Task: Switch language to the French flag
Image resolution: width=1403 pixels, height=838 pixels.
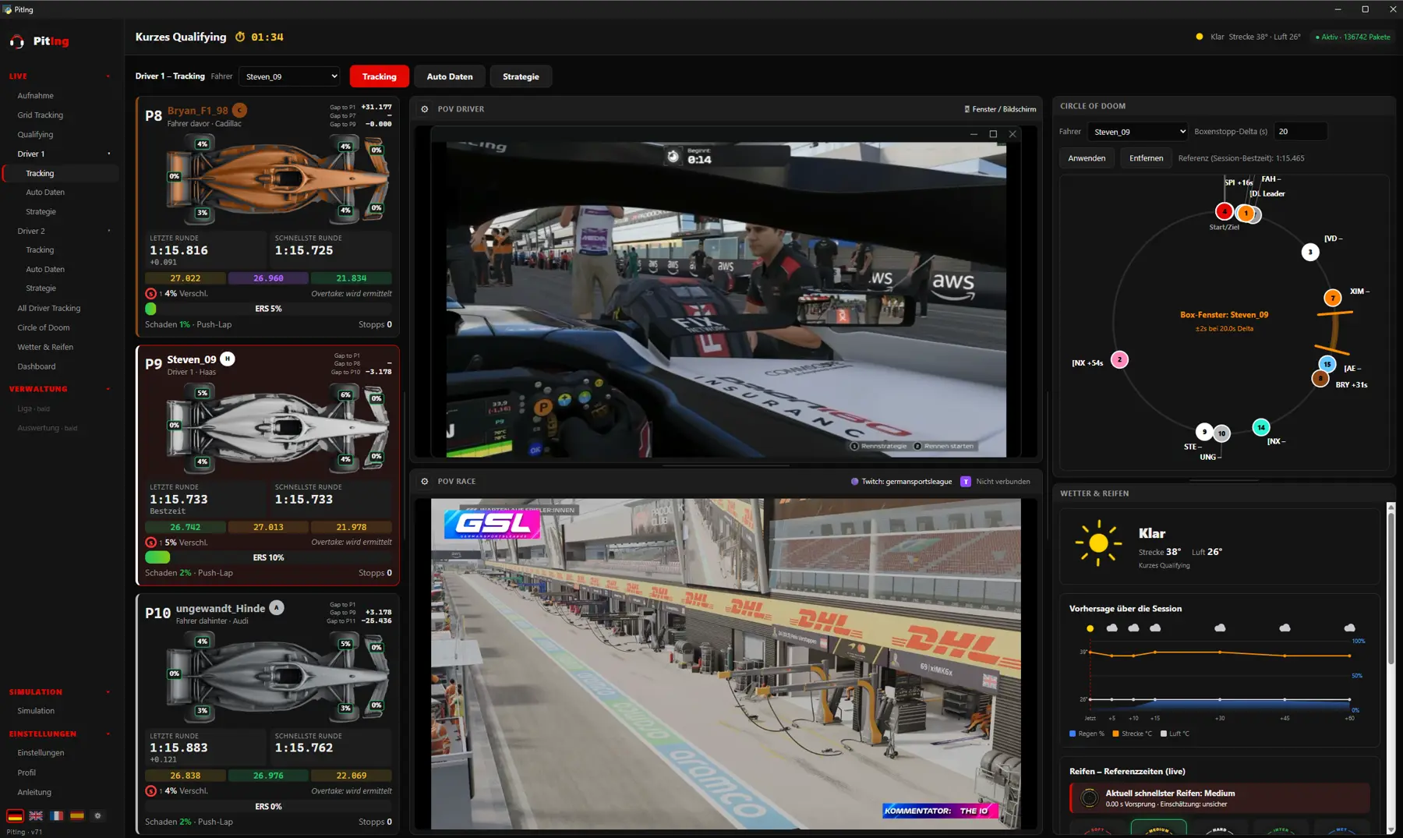Action: (56, 815)
